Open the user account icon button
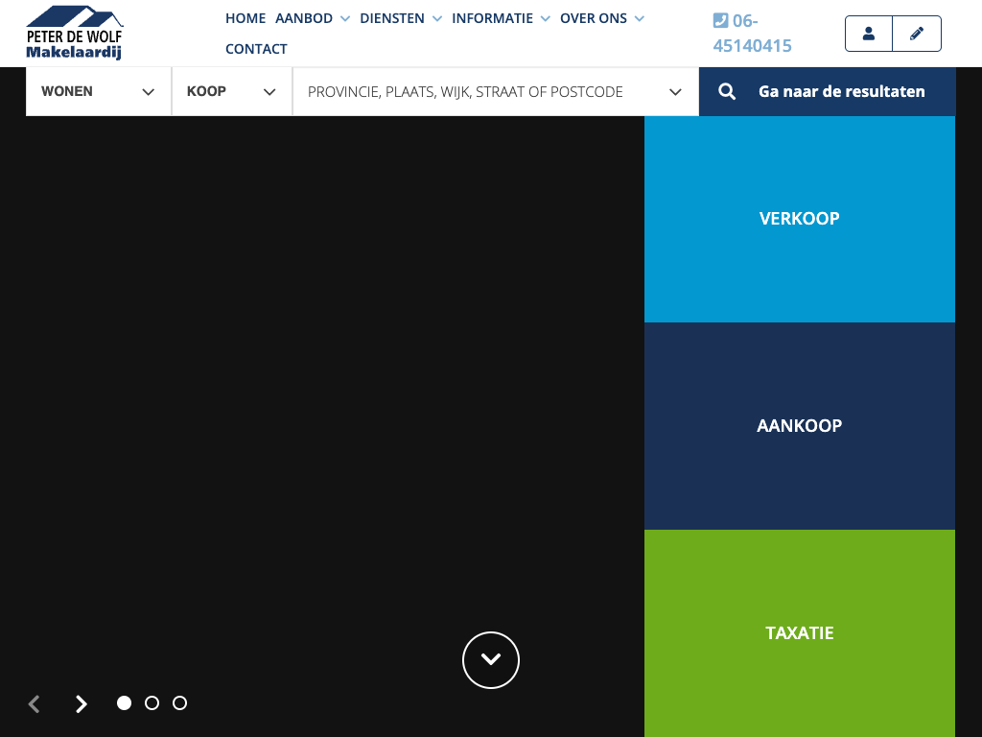The height and width of the screenshot is (737, 982). click(869, 34)
